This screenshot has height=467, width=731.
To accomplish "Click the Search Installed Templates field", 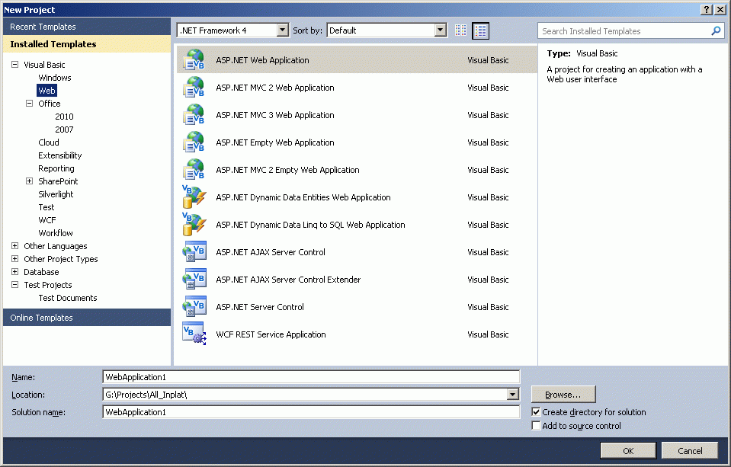I will (625, 30).
